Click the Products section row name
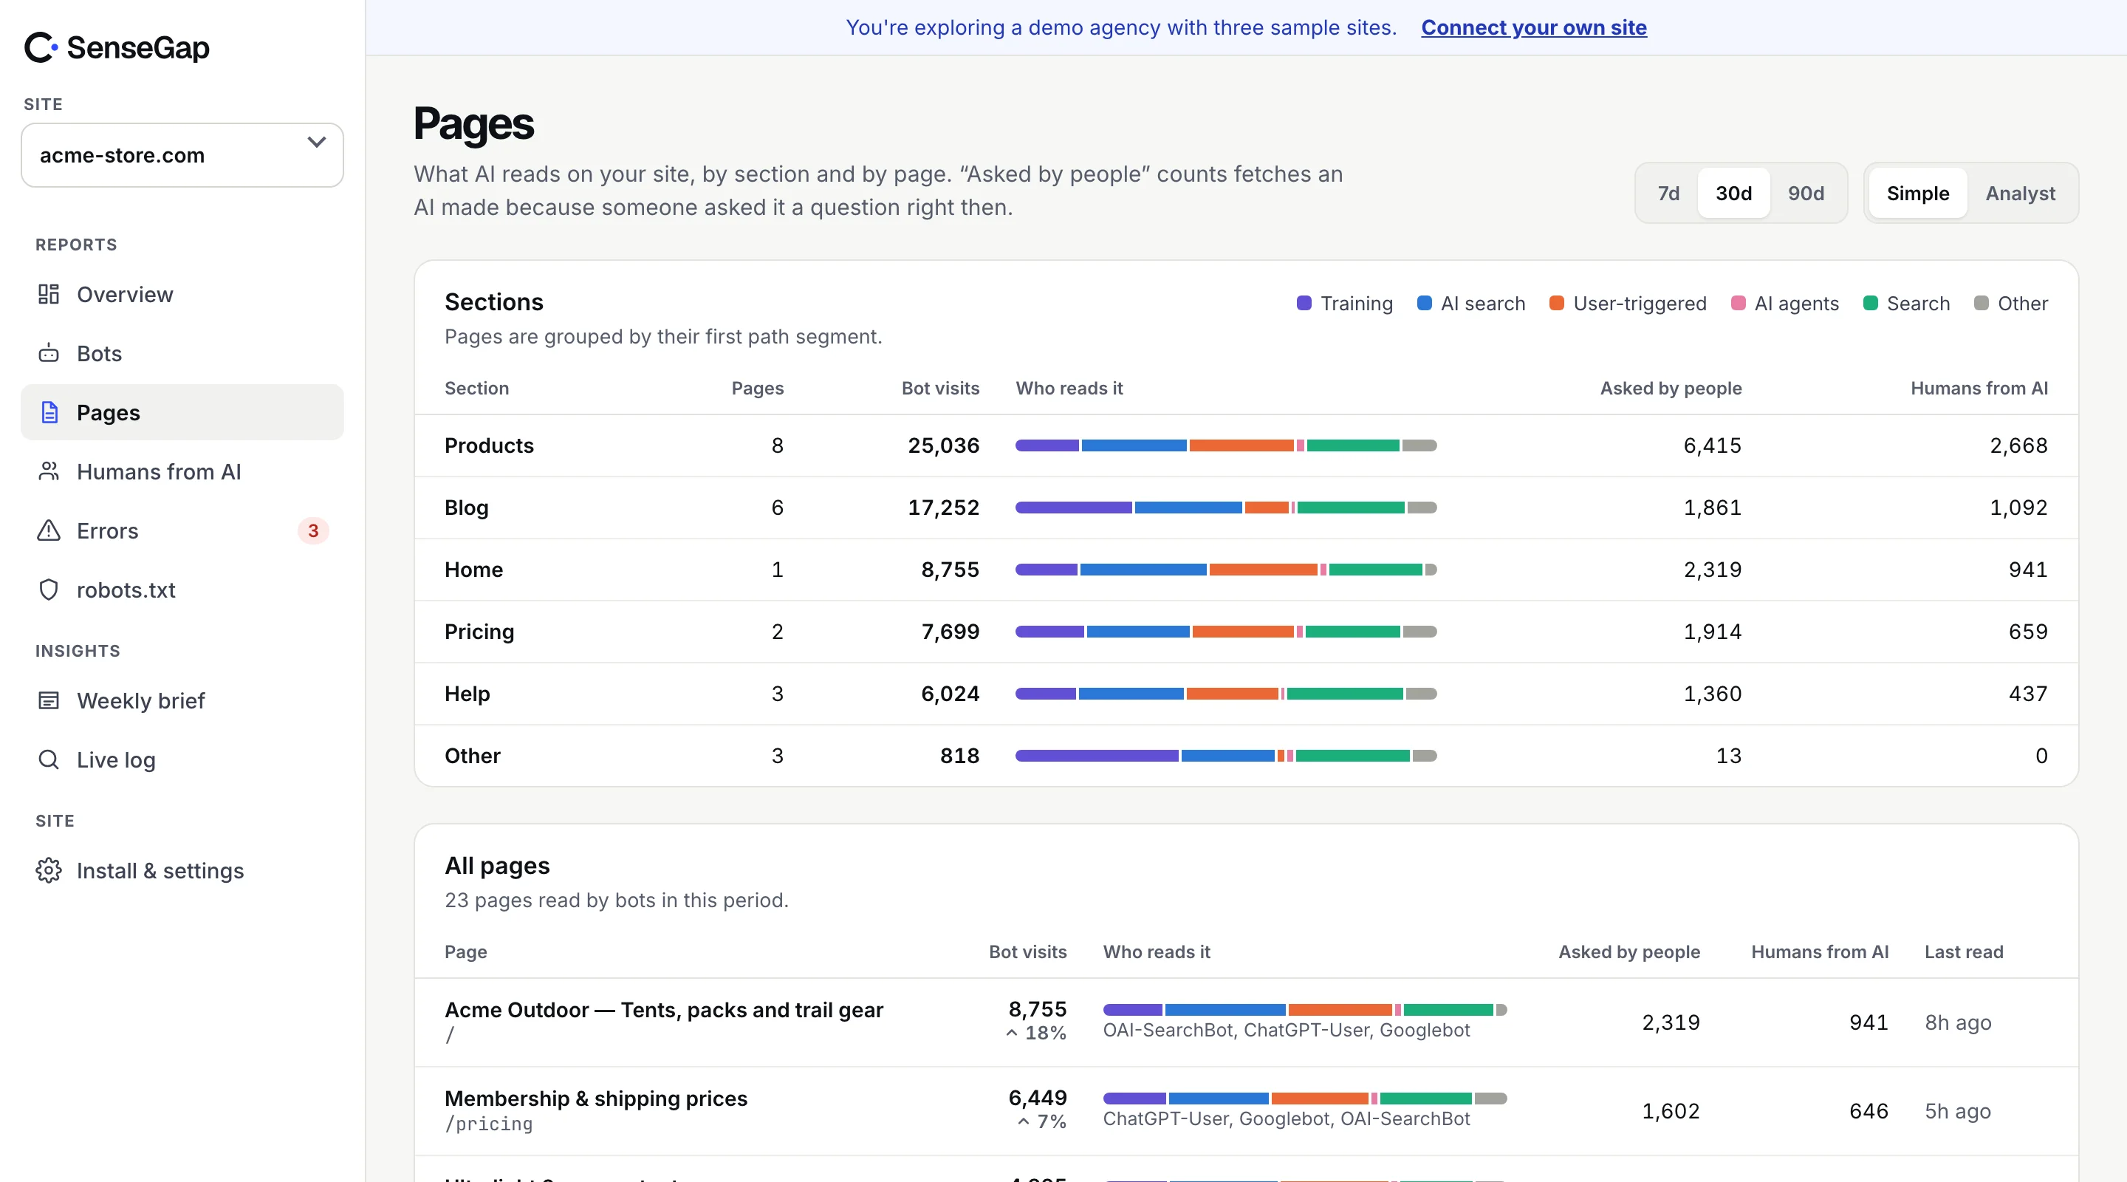2127x1182 pixels. pyautogui.click(x=489, y=445)
